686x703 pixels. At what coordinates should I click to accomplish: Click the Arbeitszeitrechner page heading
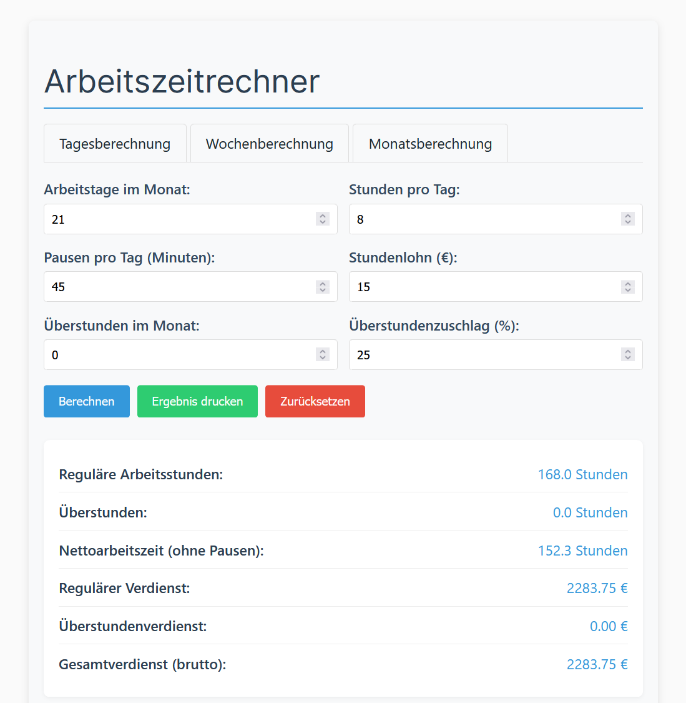pos(181,81)
